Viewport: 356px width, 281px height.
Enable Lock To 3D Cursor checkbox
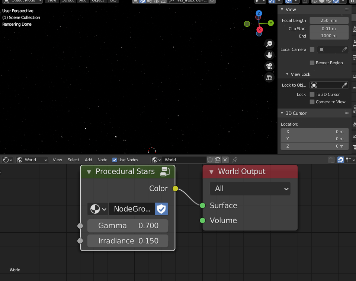pos(312,94)
